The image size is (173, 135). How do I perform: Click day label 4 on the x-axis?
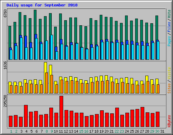26,131
